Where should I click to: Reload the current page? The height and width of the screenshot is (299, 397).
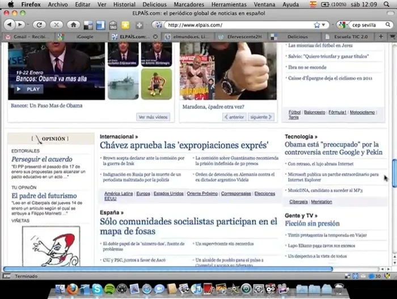pos(39,24)
